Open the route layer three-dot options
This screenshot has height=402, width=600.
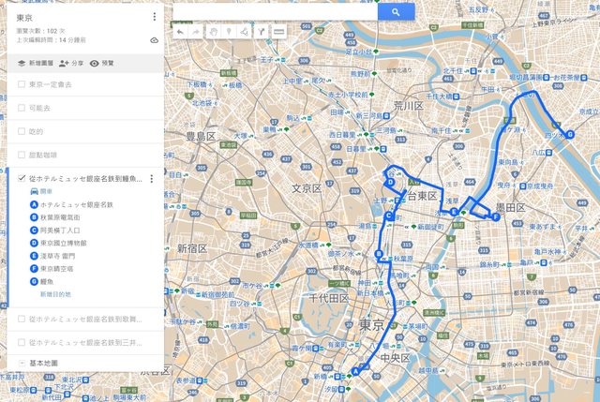[x=152, y=179]
